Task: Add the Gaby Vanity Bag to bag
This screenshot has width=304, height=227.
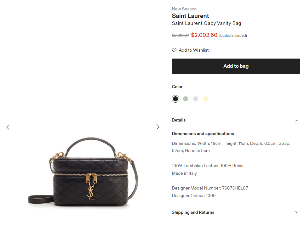Action: tap(236, 66)
